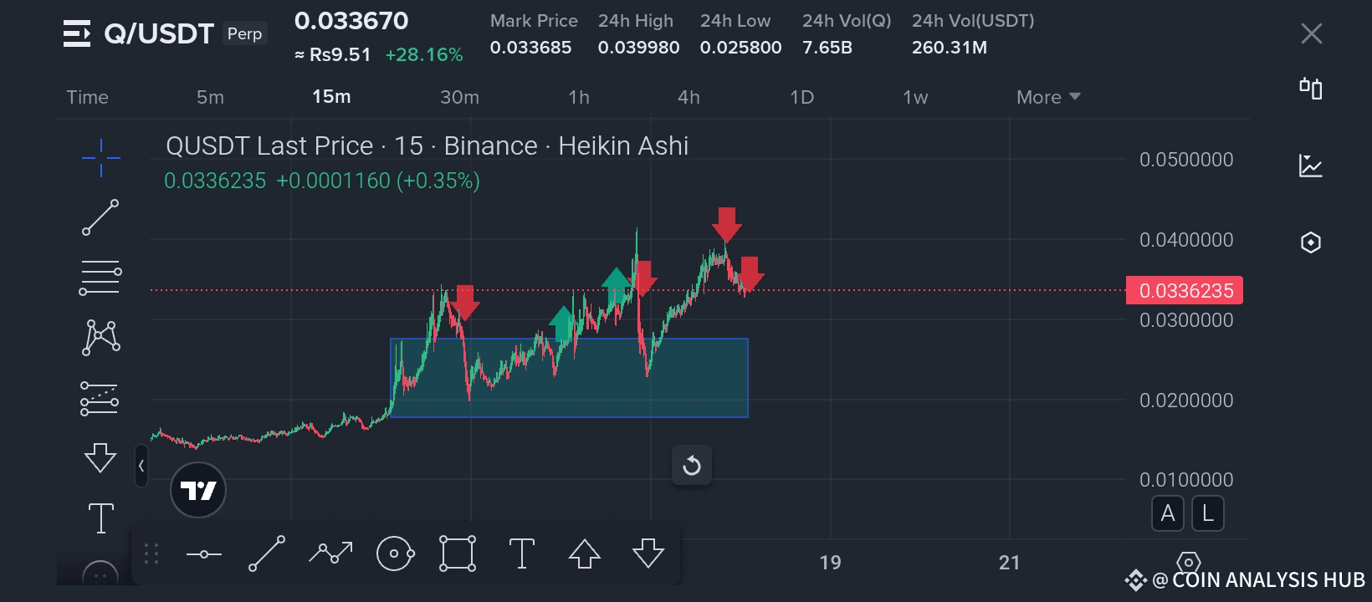1372x602 pixels.
Task: Select the rectangle shape tool in bottom toolbar
Action: (x=458, y=554)
